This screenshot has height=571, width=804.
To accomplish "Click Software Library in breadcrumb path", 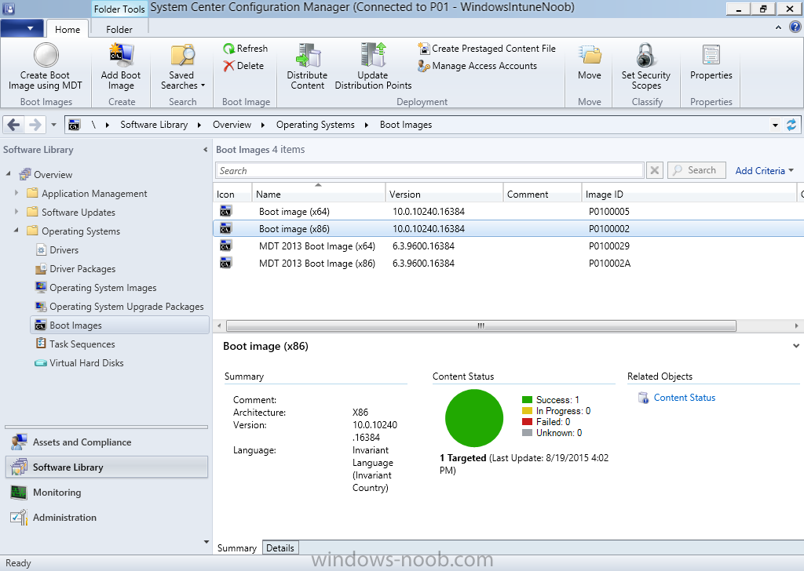I will [x=154, y=125].
